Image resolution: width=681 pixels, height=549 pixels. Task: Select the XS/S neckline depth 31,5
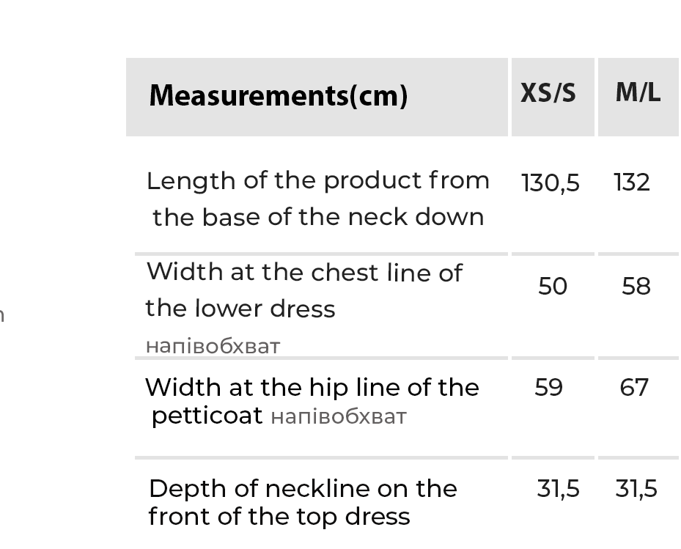coord(558,489)
